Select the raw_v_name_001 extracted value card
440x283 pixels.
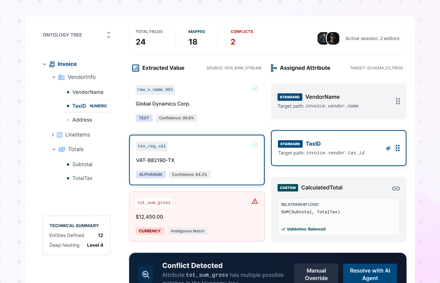(197, 104)
